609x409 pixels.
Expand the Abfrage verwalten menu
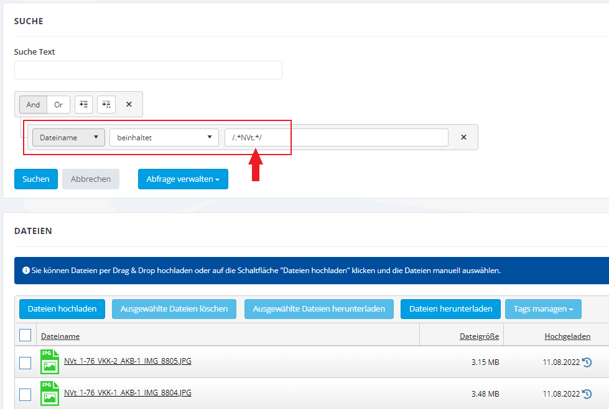pyautogui.click(x=183, y=179)
